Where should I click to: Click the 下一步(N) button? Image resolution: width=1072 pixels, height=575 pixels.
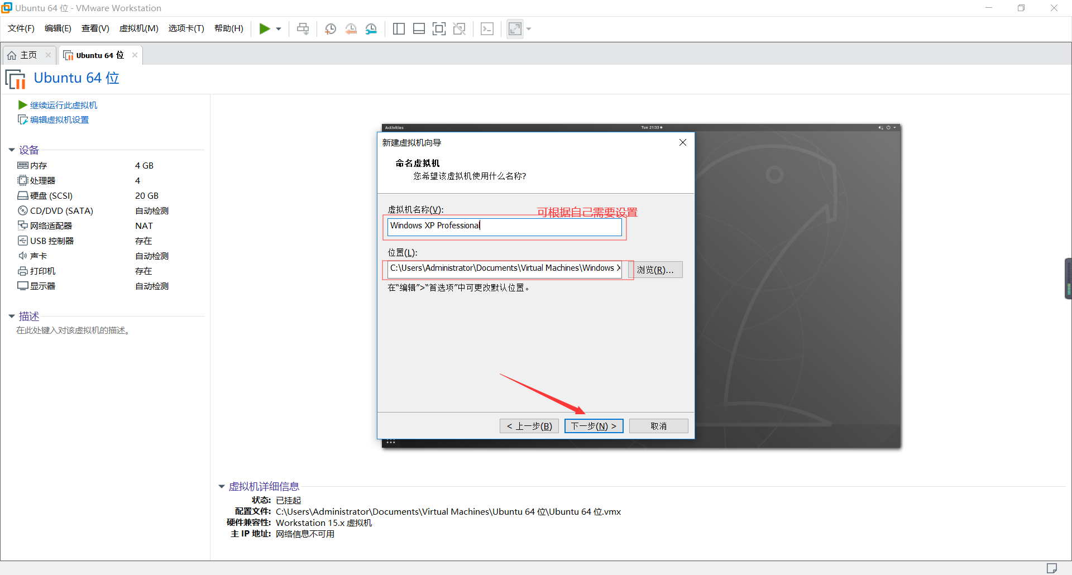[594, 426]
